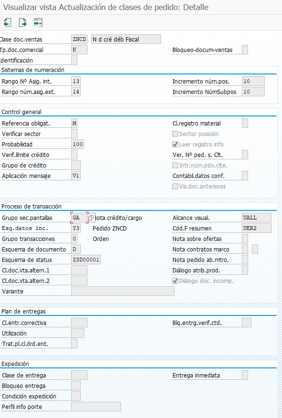
Task: Go to next entry icon in toolbar
Action: pyautogui.click(x=22, y=22)
